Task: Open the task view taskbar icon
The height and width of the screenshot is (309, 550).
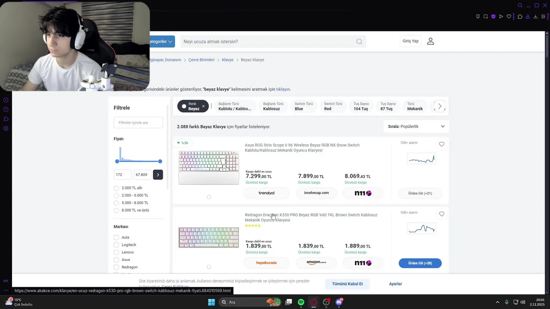Action: tap(289, 302)
